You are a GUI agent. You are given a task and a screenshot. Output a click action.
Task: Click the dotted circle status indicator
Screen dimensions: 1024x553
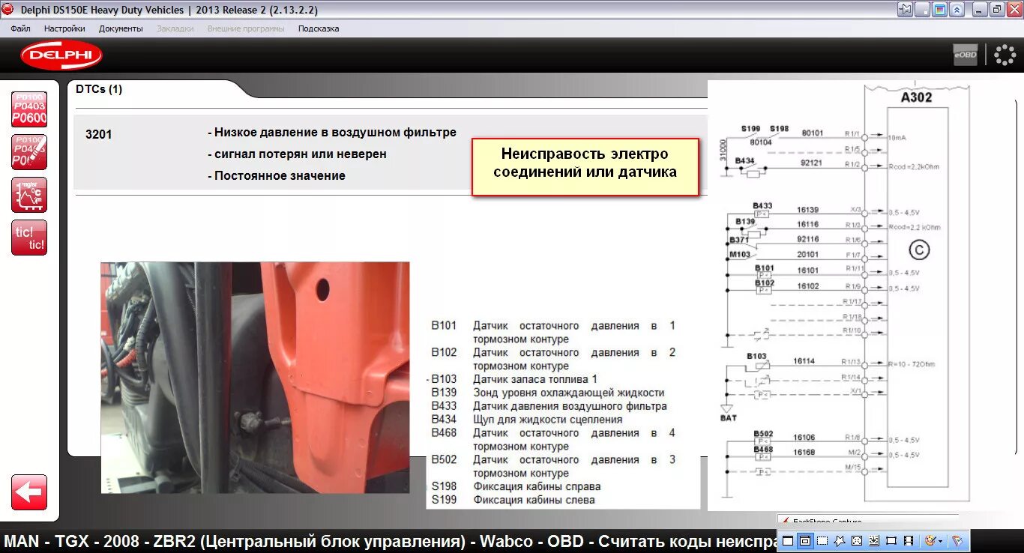pyautogui.click(x=1005, y=55)
